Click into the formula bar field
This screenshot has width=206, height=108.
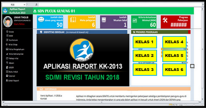(x=120, y=5)
